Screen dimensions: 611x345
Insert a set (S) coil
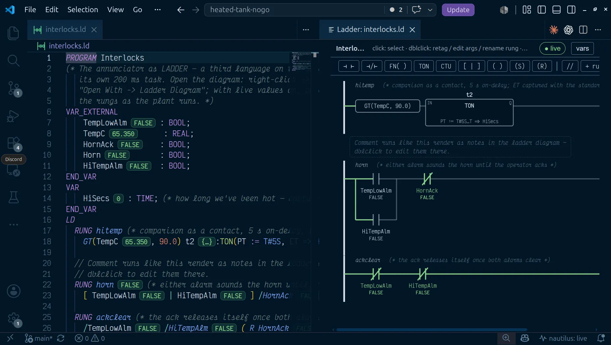pos(520,66)
